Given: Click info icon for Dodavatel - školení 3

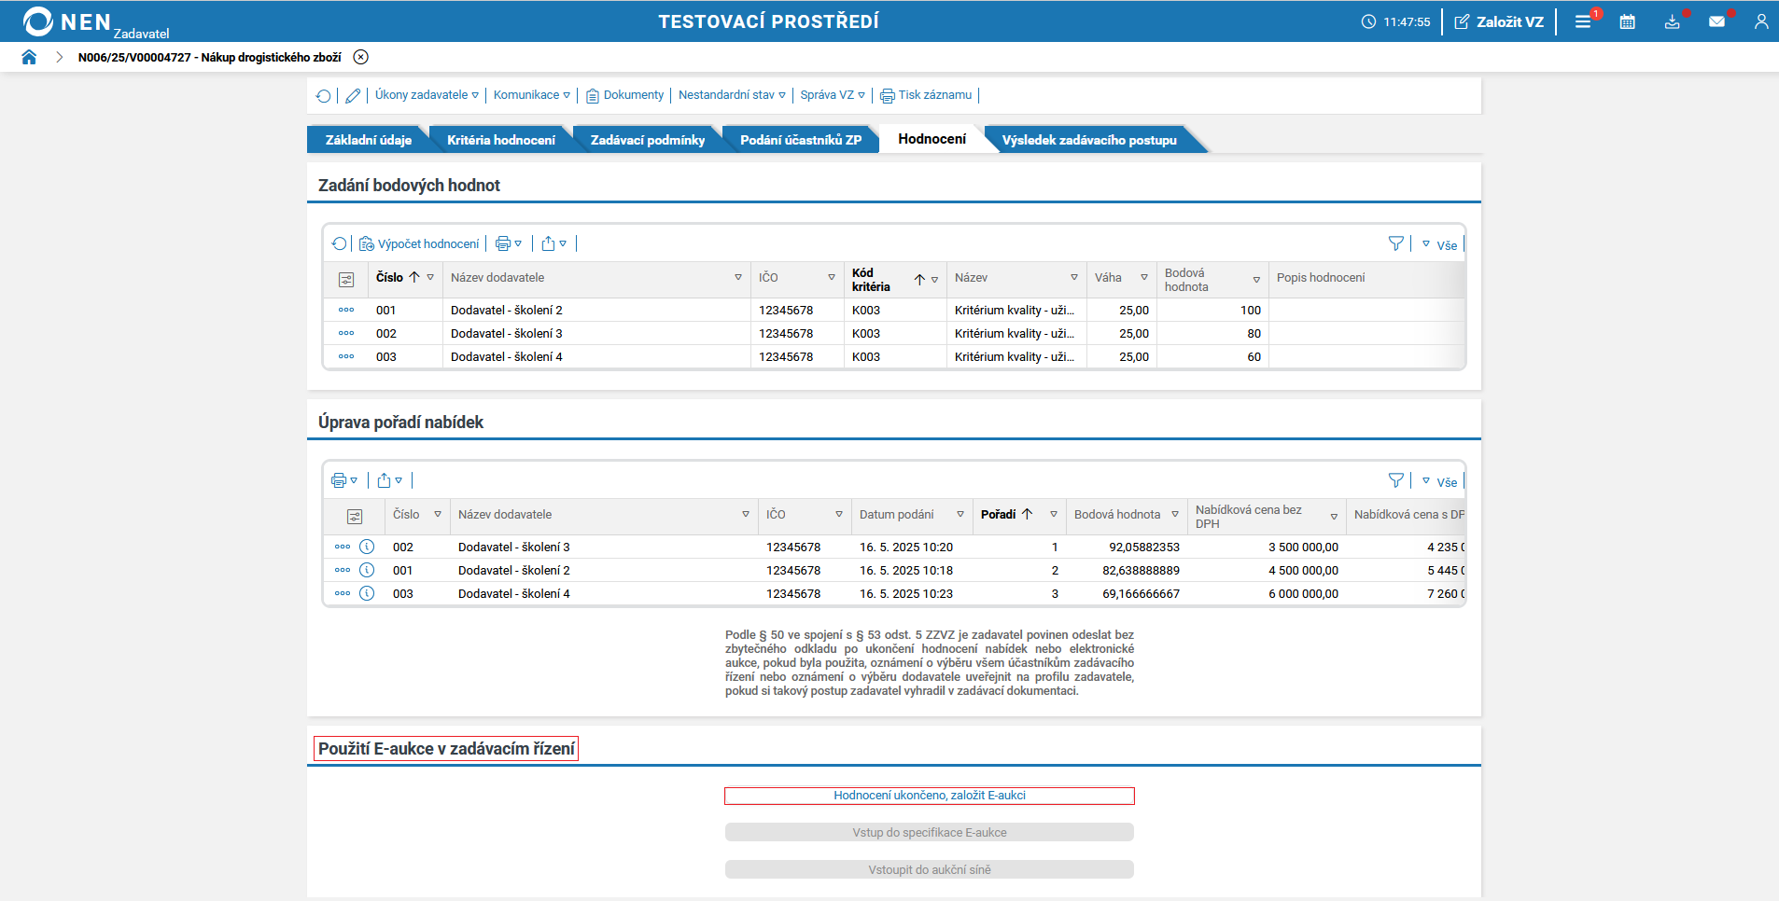Looking at the screenshot, I should [x=367, y=547].
